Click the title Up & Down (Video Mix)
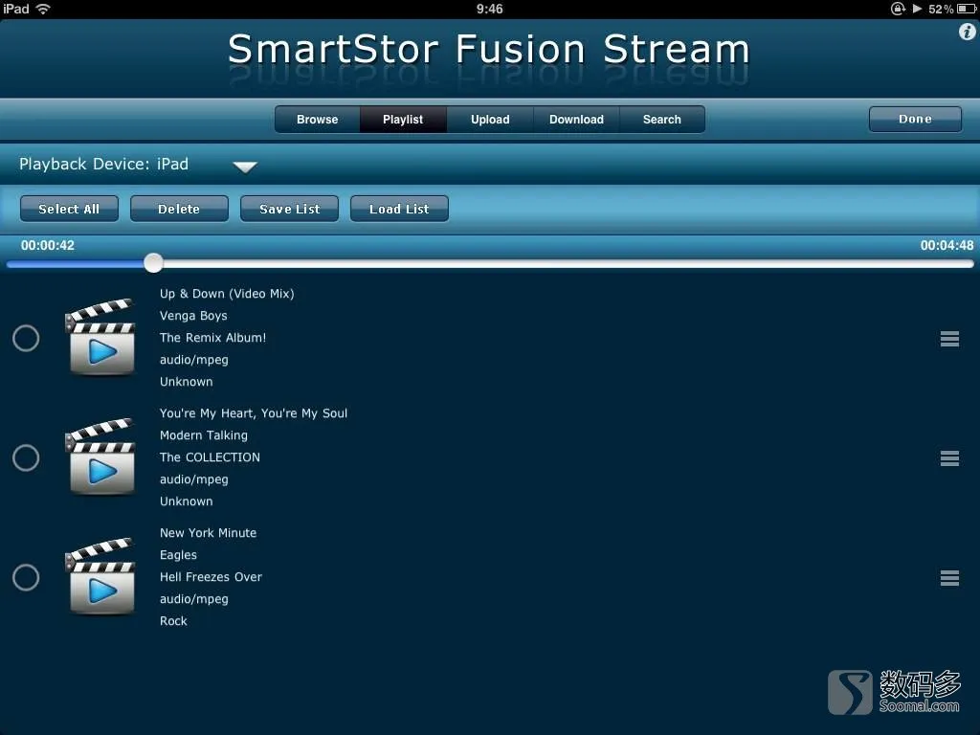The width and height of the screenshot is (980, 735). coord(227,294)
